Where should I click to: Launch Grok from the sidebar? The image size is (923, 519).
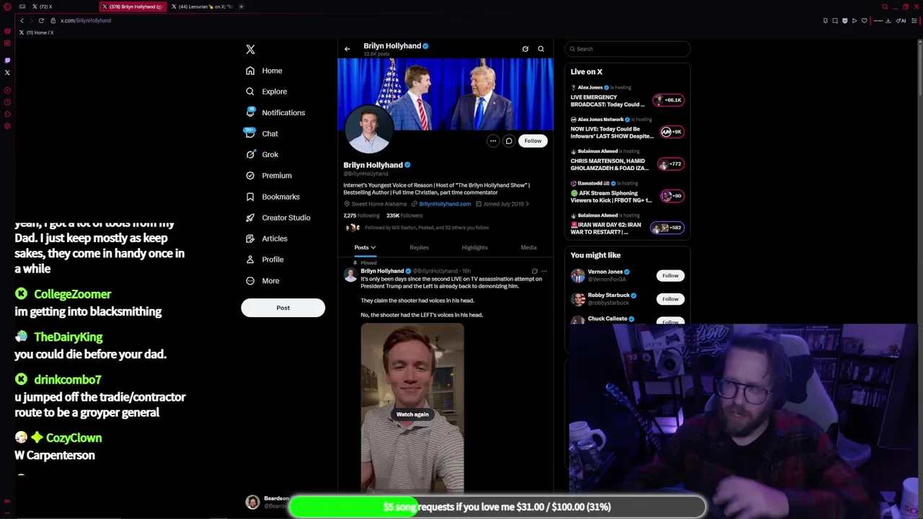point(262,154)
